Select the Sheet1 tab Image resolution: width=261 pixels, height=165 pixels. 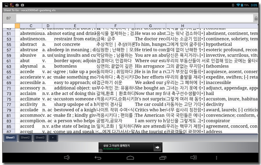tap(10, 138)
